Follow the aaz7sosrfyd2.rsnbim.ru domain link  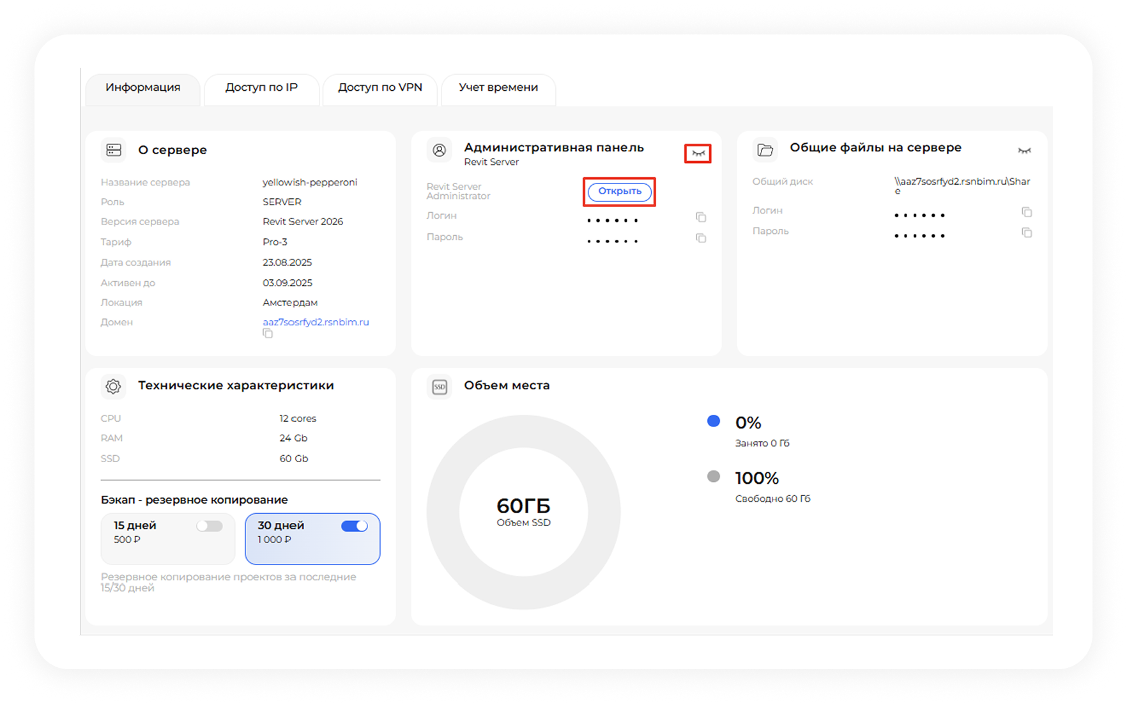point(316,322)
